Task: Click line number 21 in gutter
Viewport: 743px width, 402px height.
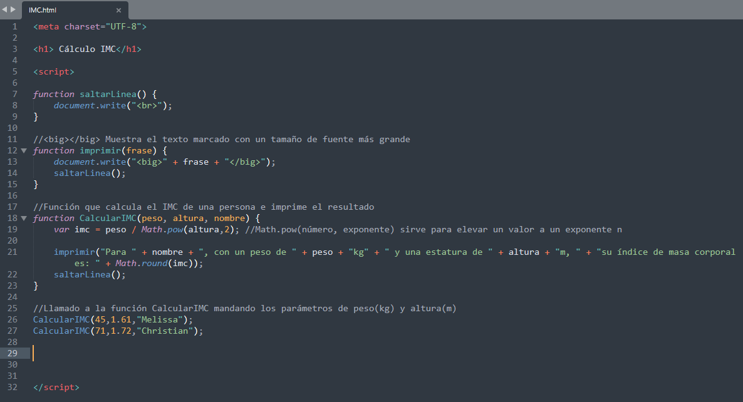Action: click(13, 252)
